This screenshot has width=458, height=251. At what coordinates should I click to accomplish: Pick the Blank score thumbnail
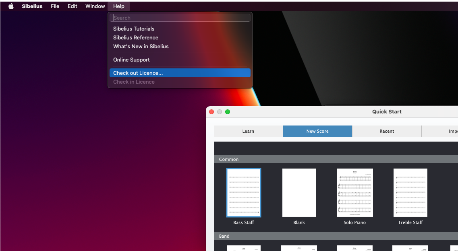pos(299,193)
